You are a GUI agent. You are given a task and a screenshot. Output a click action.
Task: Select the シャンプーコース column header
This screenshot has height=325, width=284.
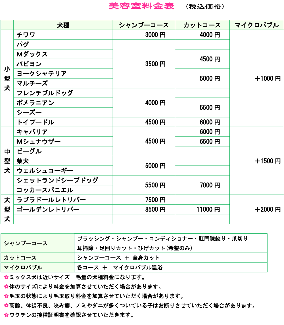(144, 25)
